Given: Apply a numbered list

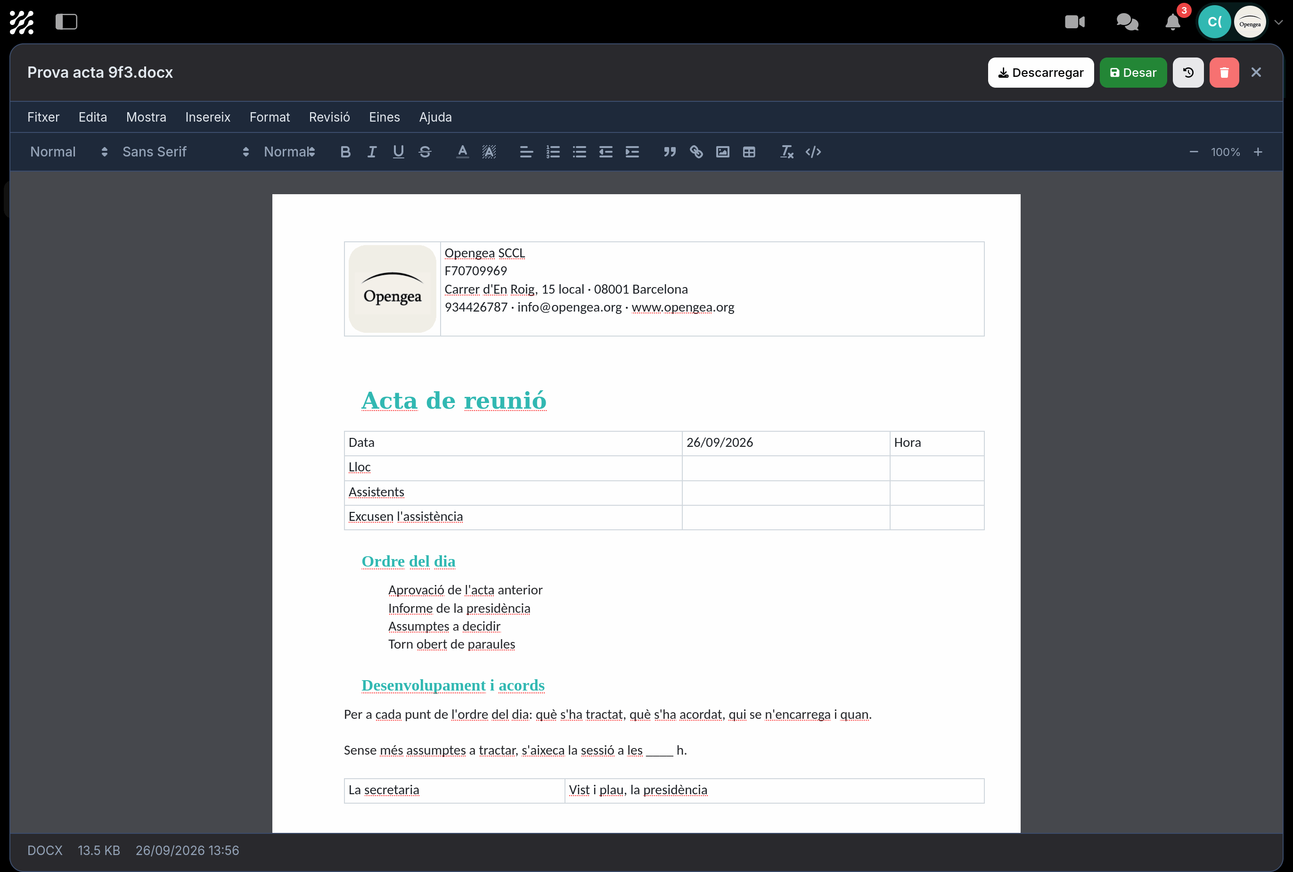Looking at the screenshot, I should tap(553, 152).
